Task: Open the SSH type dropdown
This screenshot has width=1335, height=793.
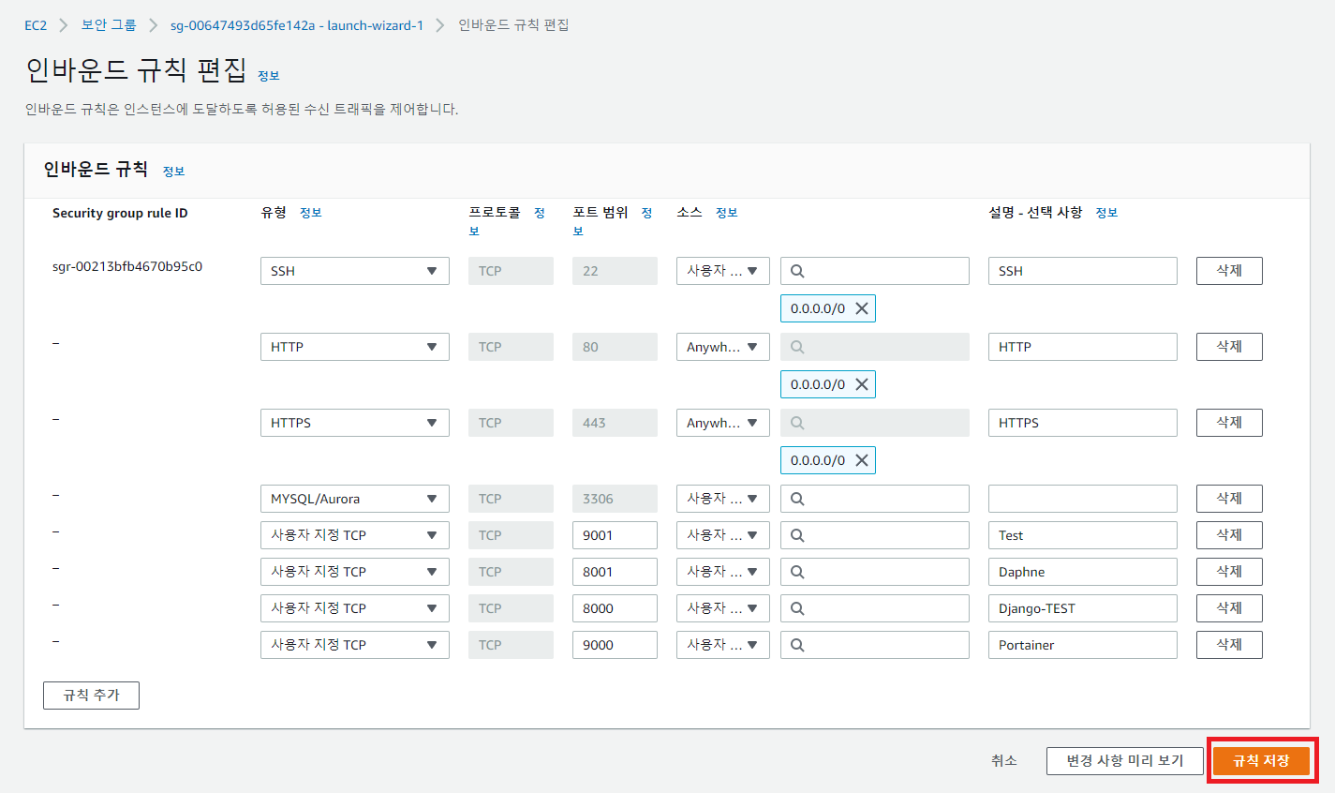Action: pyautogui.click(x=355, y=271)
